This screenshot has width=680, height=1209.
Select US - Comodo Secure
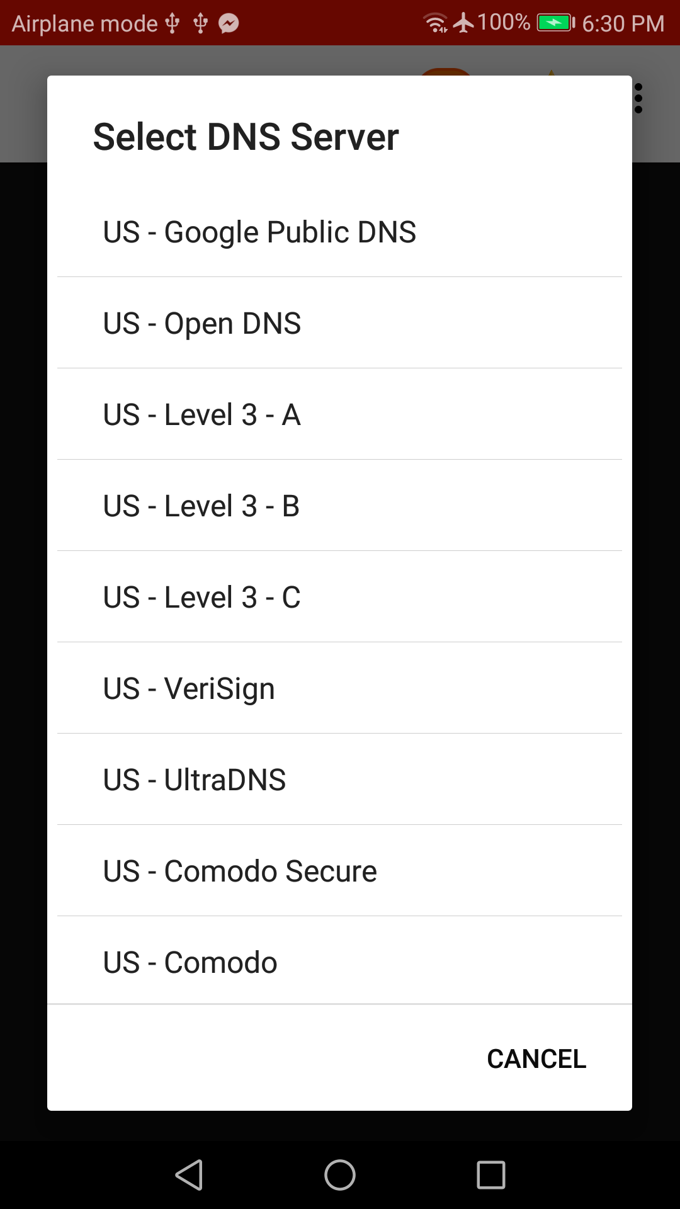pyautogui.click(x=339, y=871)
